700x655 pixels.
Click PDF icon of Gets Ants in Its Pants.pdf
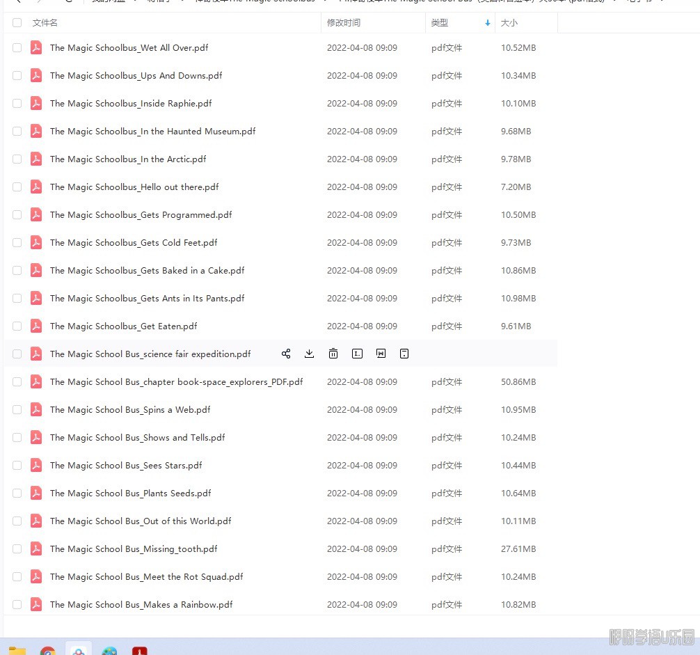tap(36, 298)
